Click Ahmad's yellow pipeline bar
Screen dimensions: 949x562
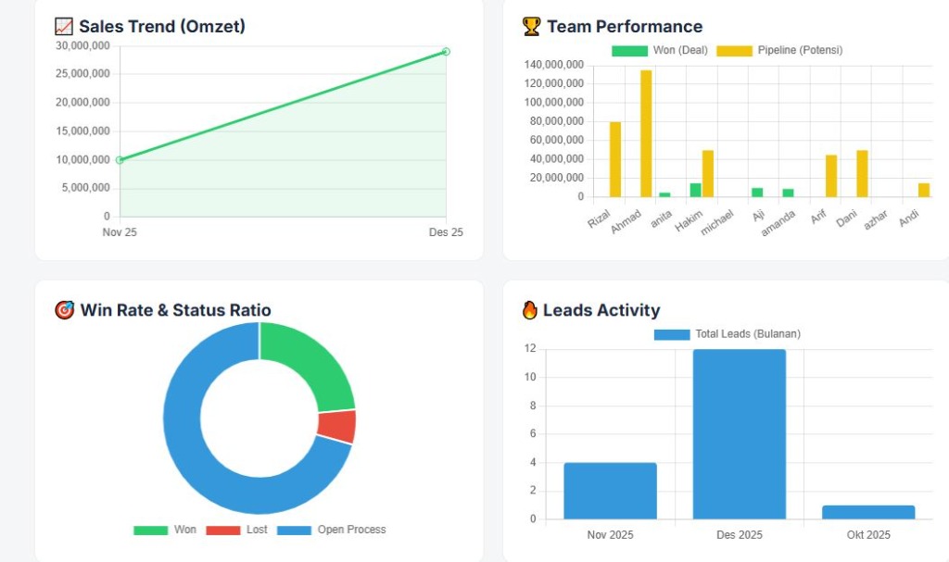(646, 133)
